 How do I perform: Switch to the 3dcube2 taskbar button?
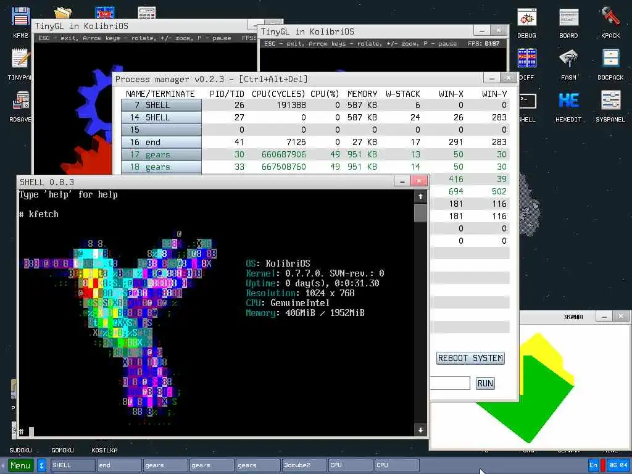coord(304,465)
